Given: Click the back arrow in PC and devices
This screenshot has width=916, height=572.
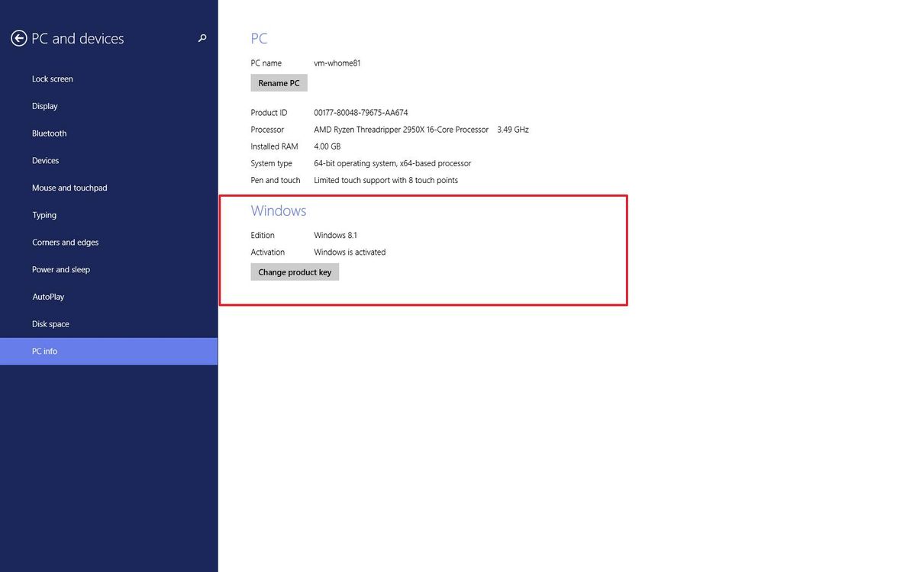Looking at the screenshot, I should 18,37.
